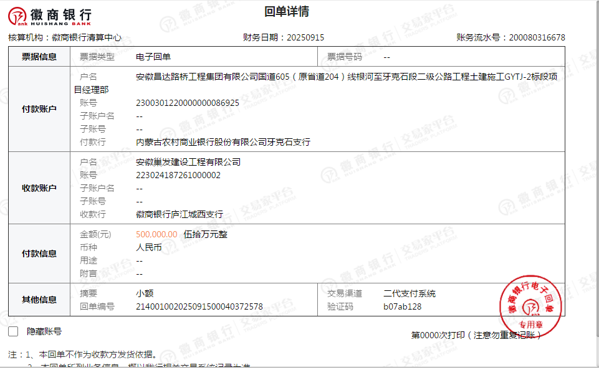Select the payee account number 223024187261000002
The image size is (599, 370).
(178, 175)
